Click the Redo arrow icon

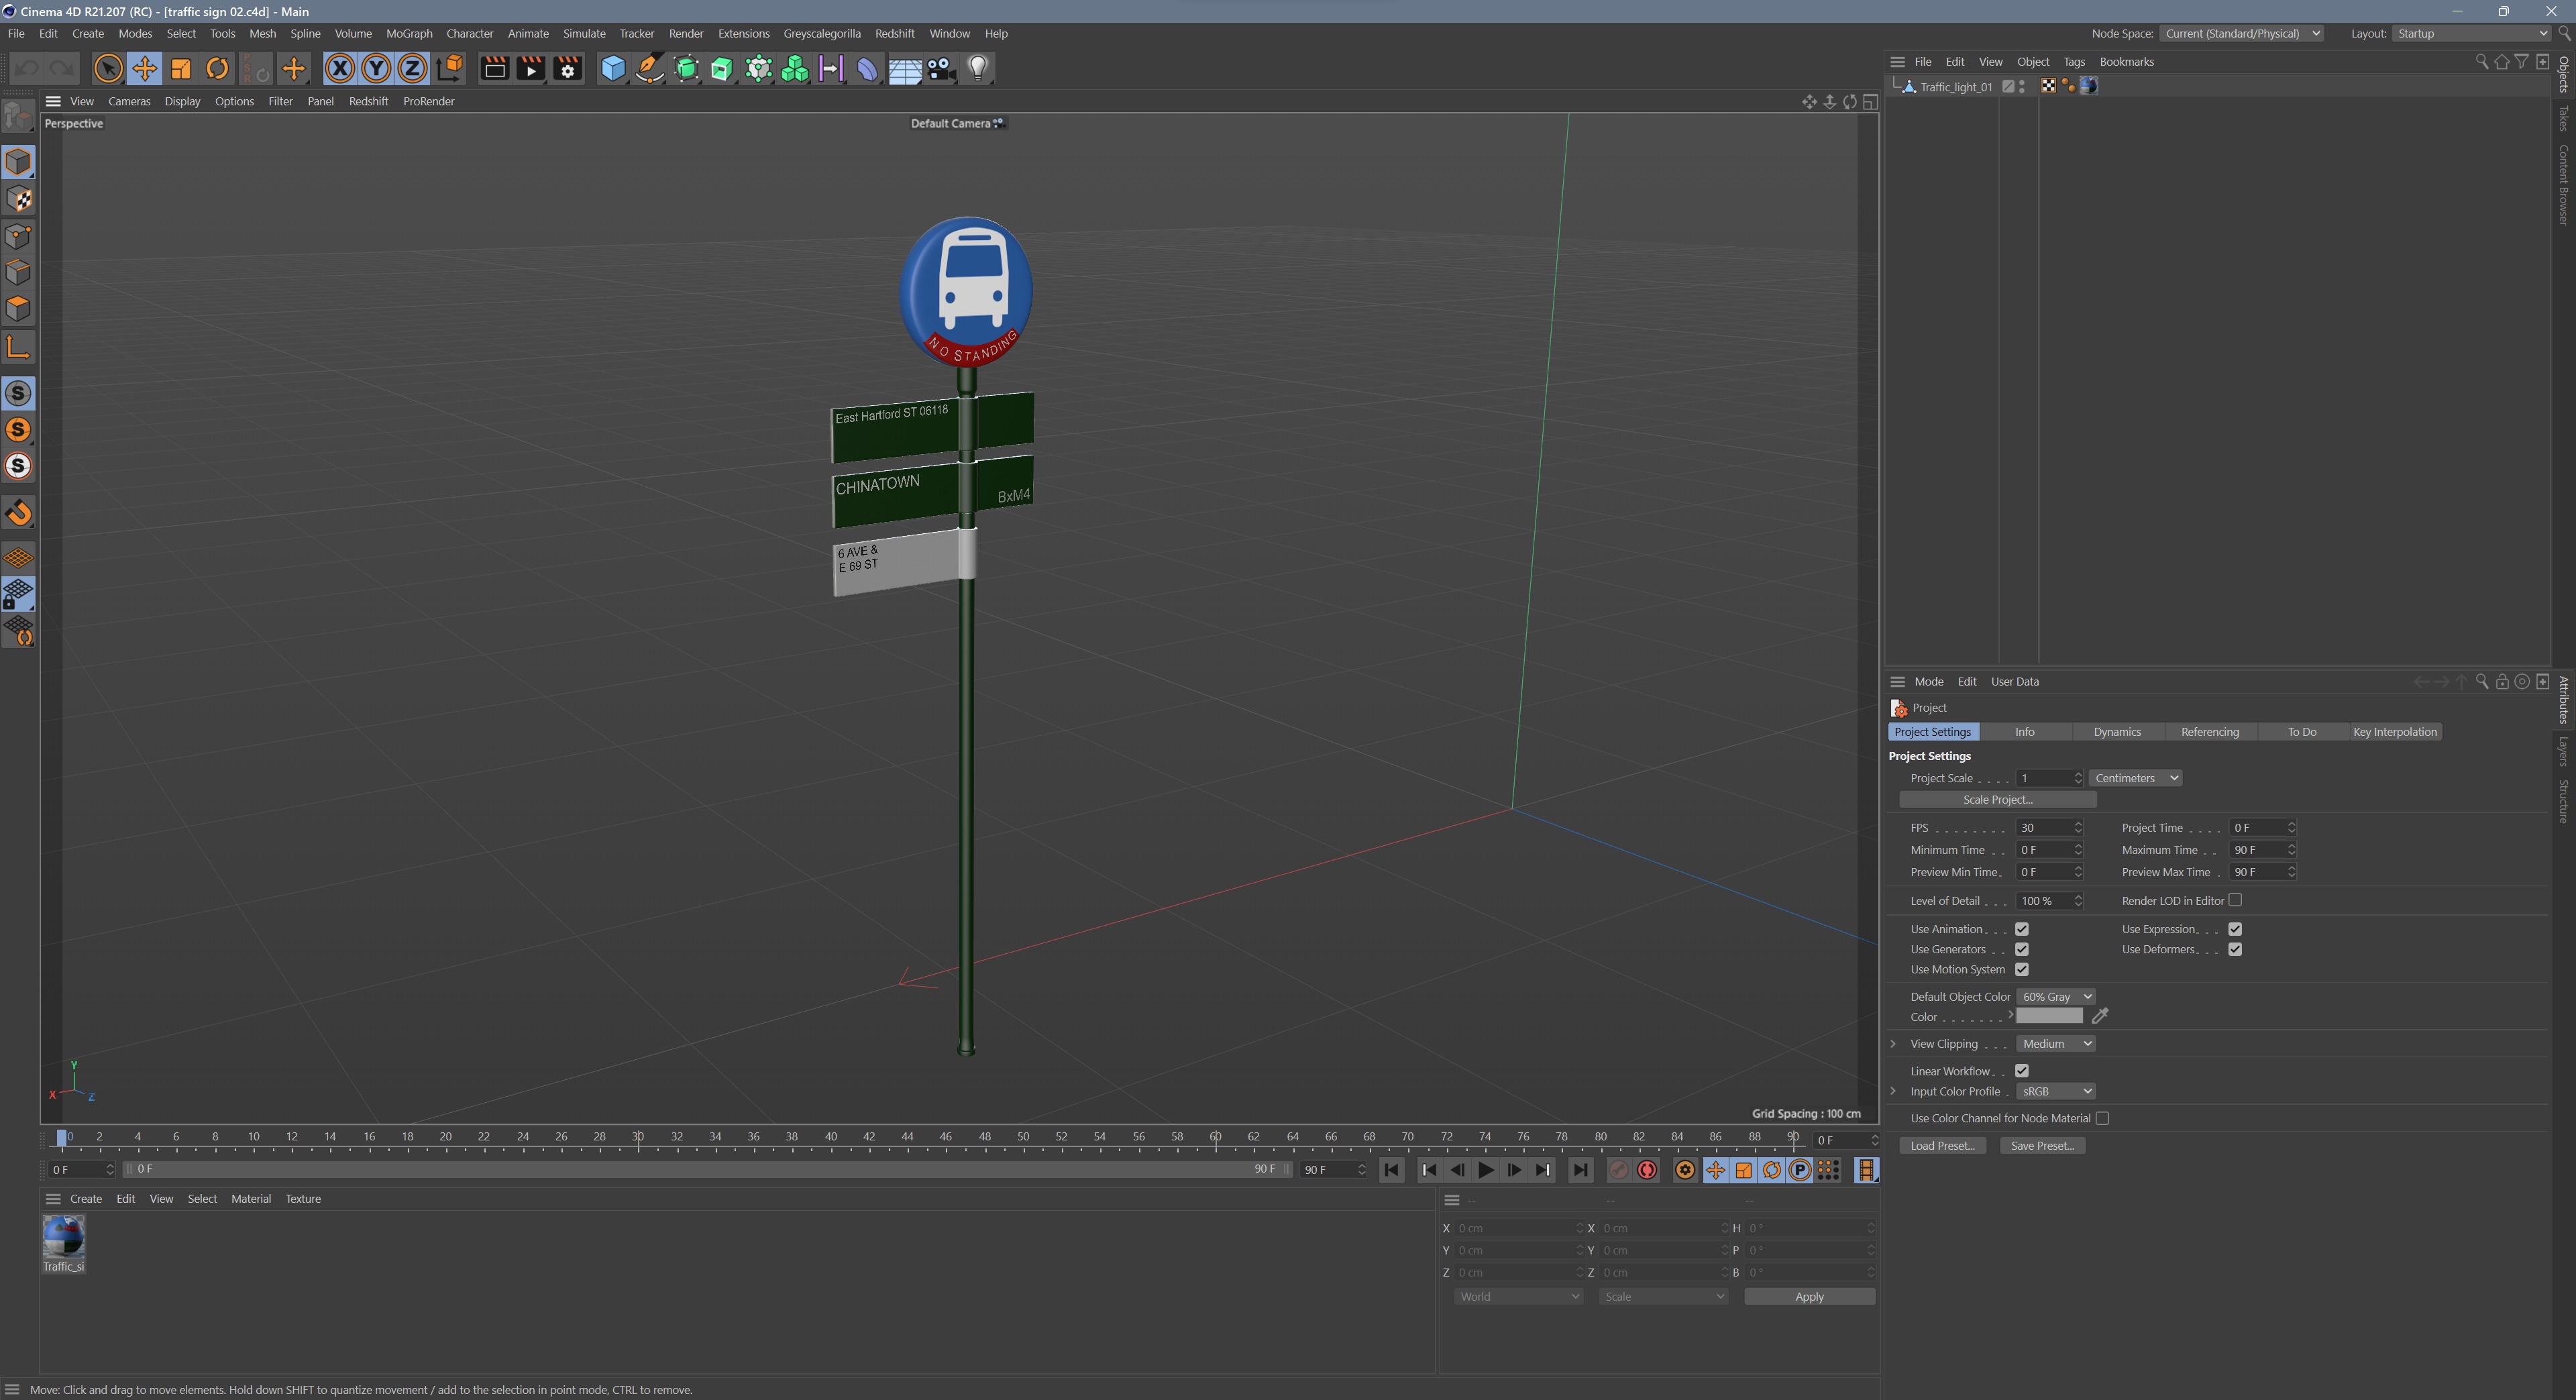[x=62, y=68]
